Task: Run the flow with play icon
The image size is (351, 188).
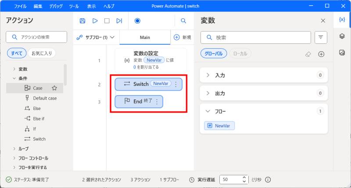Action: (x=95, y=21)
